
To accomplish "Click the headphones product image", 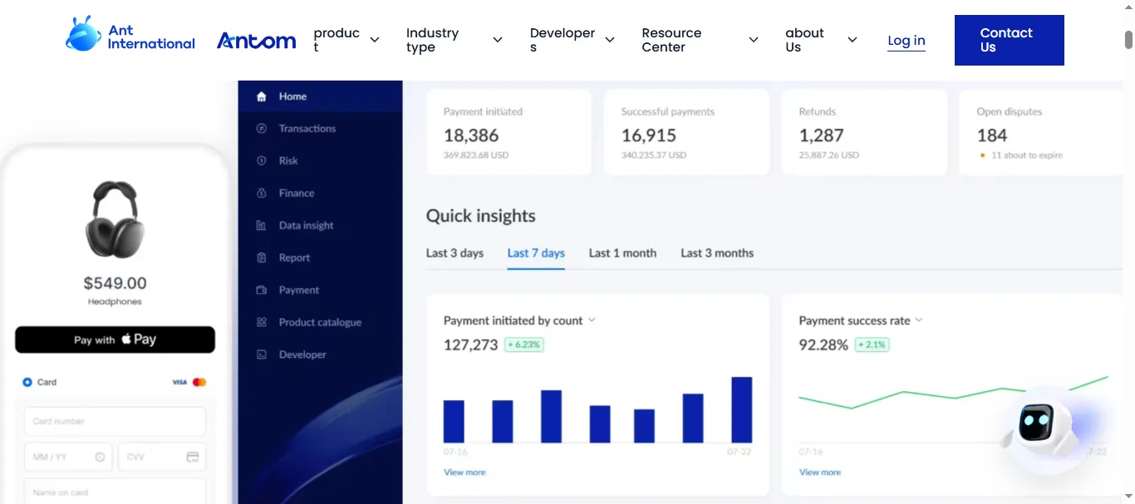I will pyautogui.click(x=115, y=219).
